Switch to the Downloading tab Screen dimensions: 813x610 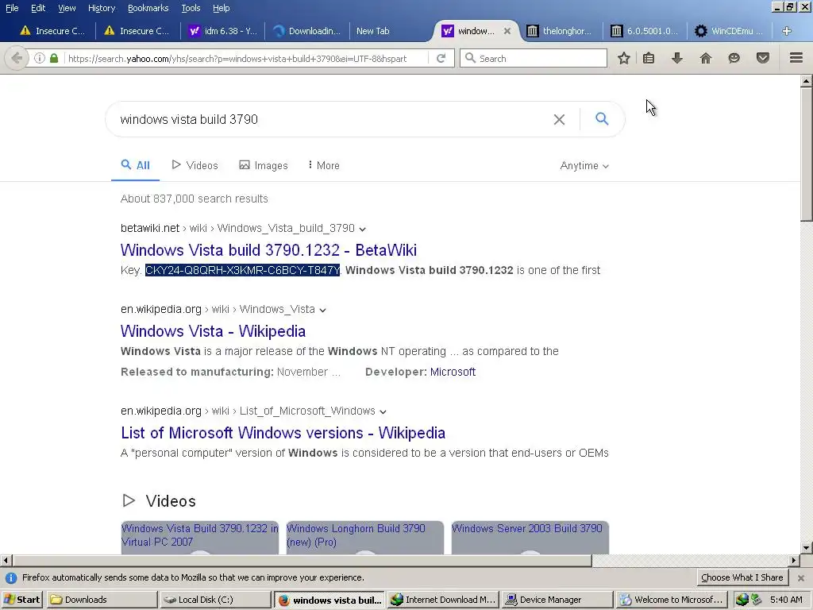(x=307, y=31)
